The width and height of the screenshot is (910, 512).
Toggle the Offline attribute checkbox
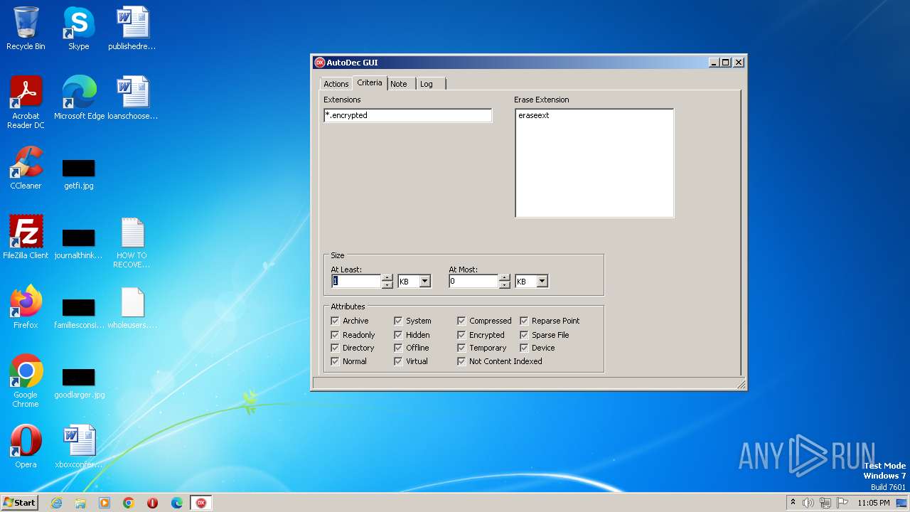pyautogui.click(x=398, y=348)
